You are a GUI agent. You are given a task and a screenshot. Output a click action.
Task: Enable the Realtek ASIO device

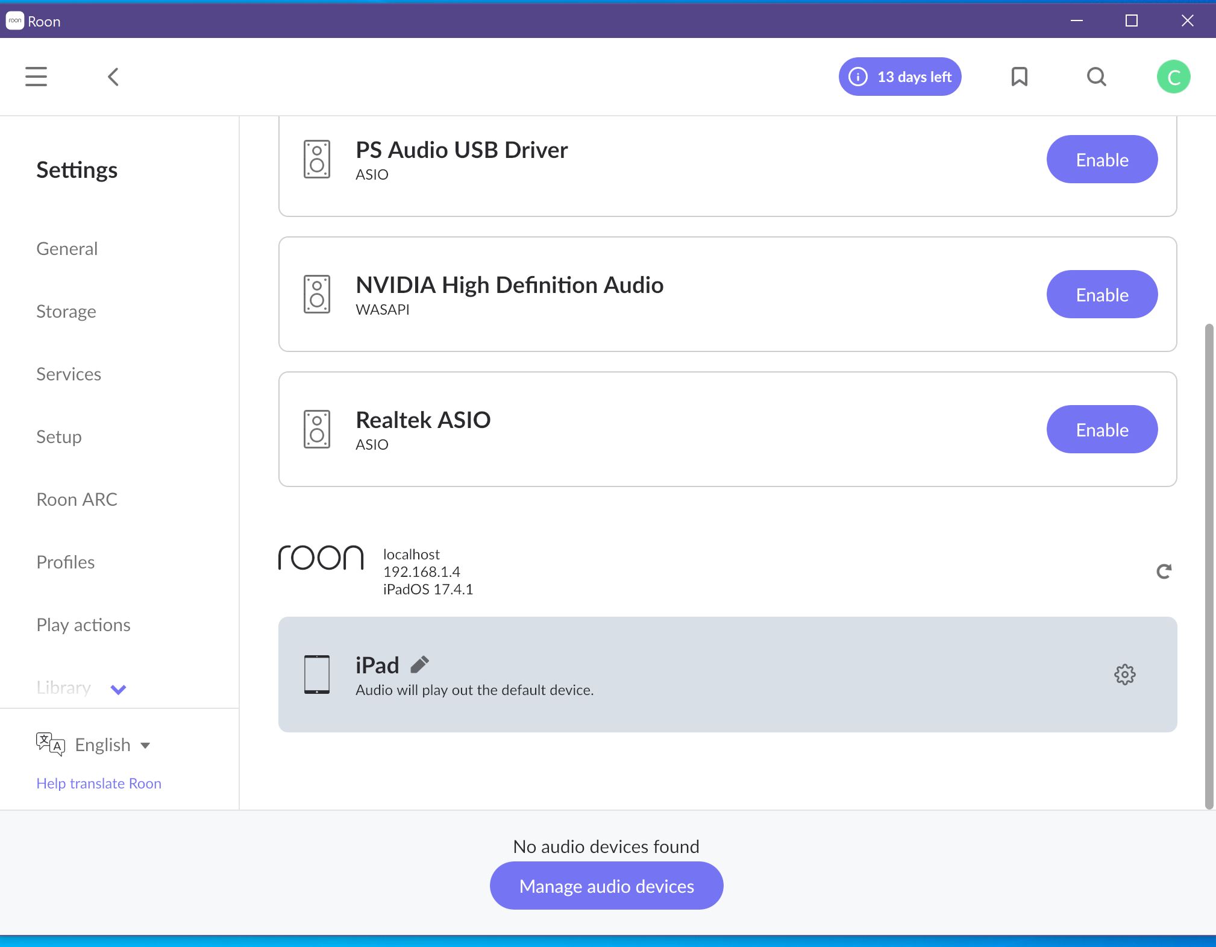(x=1102, y=430)
